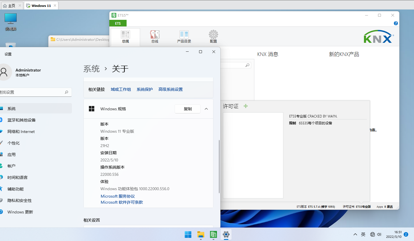Click the Explorer window title bar path
The width and height of the screenshot is (414, 241).
[83, 39]
